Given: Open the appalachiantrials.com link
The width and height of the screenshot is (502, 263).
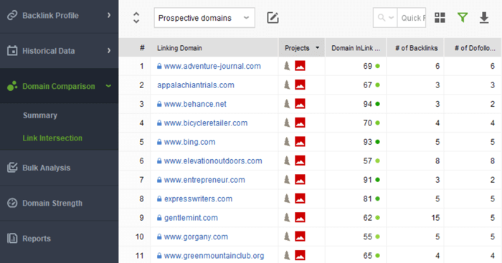Looking at the screenshot, I should tap(196, 85).
